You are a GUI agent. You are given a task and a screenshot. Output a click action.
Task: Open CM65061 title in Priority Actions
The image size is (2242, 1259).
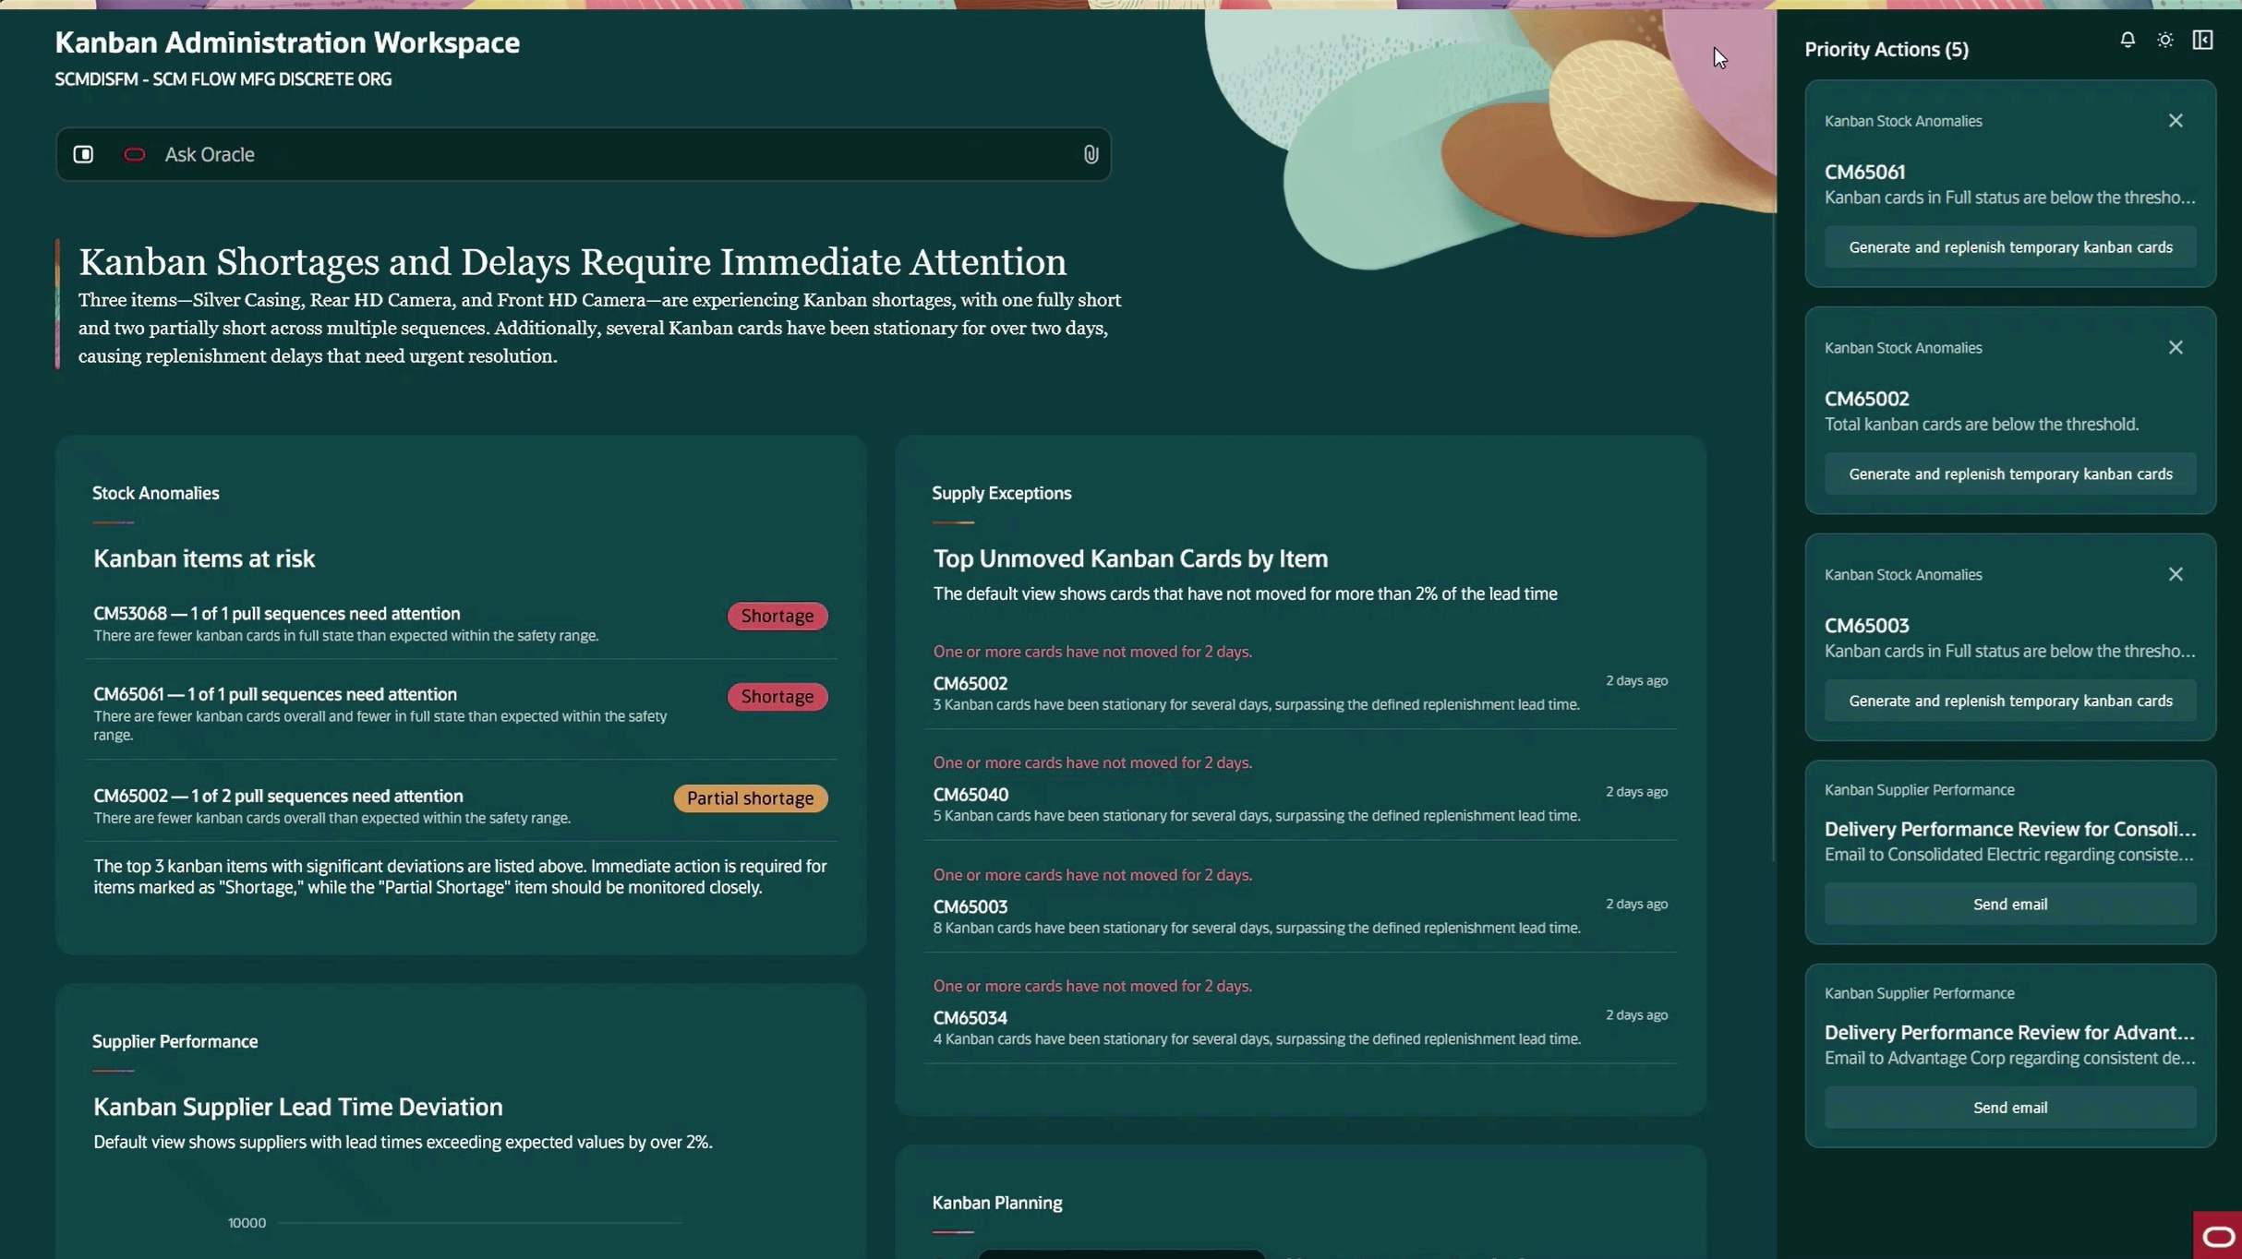click(x=1864, y=173)
